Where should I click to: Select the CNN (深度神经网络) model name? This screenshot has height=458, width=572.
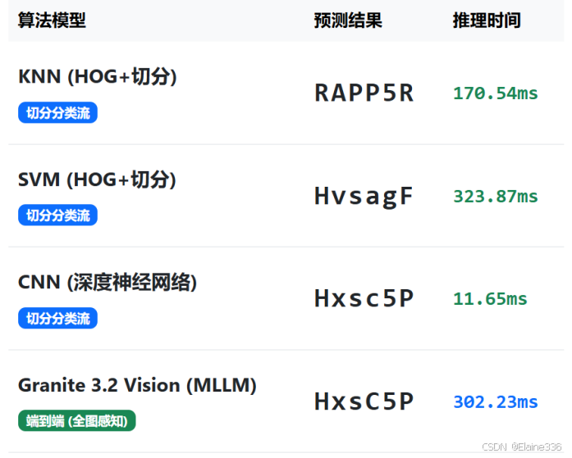108,283
